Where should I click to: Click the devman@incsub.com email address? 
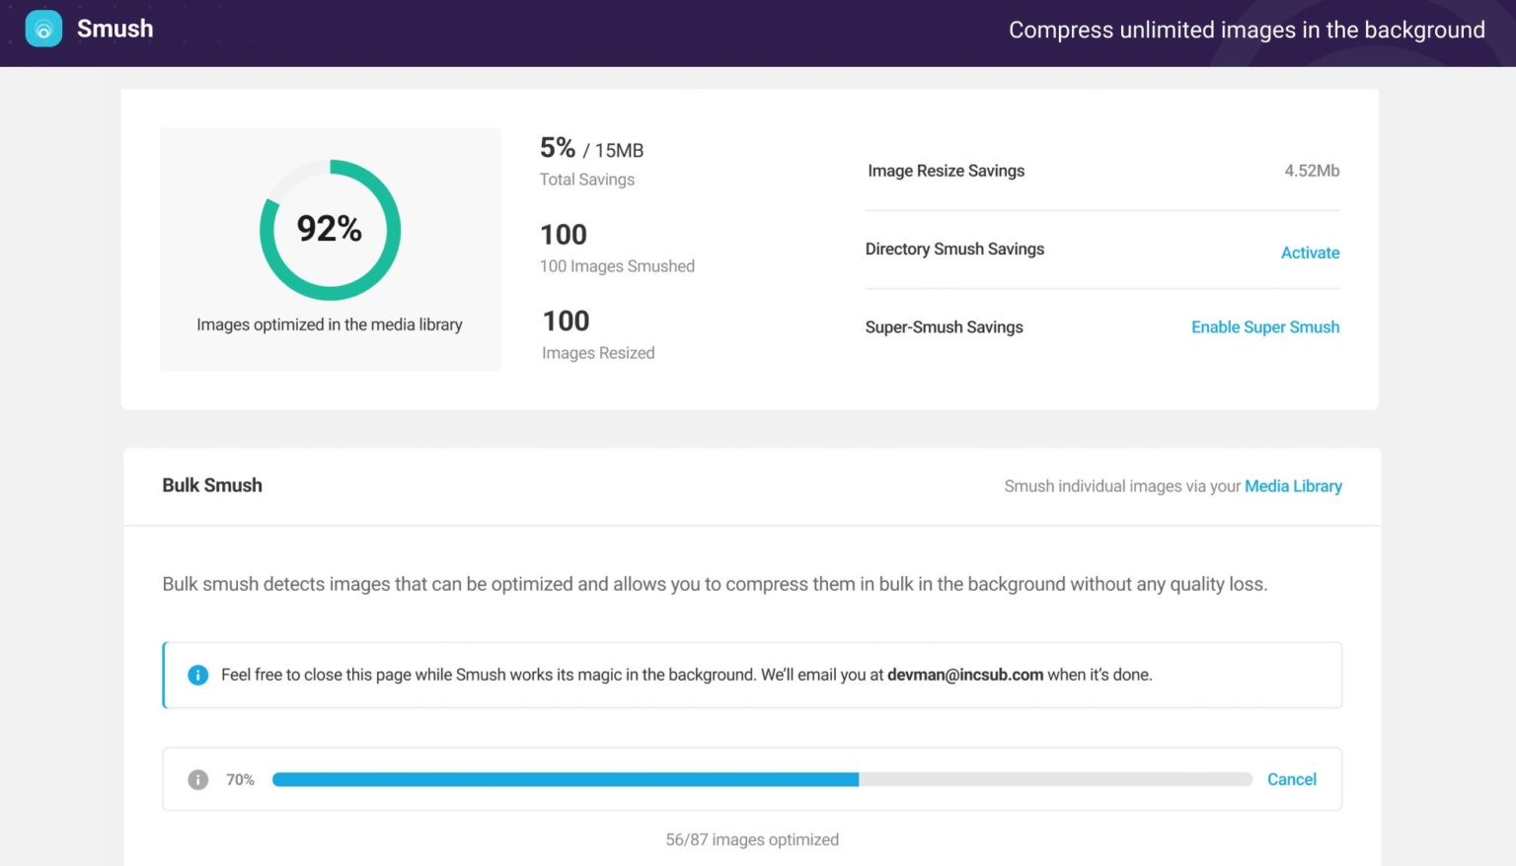(964, 675)
